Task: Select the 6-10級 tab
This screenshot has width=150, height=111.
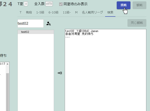Action: [x=53, y=12]
